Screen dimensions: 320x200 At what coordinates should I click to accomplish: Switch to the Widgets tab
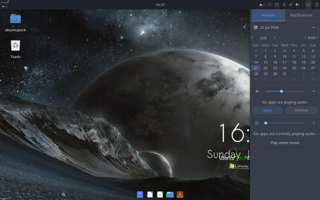(268, 15)
